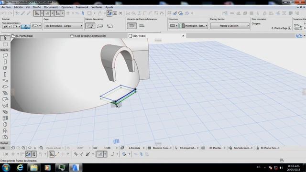The width and height of the screenshot is (306, 172).
Task: Click the Previous Zoom icon in bottom bar
Action: pos(13,148)
